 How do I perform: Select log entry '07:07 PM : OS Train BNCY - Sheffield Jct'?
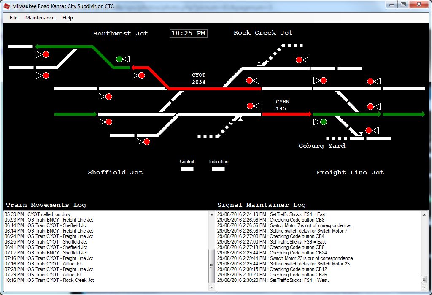click(x=46, y=252)
